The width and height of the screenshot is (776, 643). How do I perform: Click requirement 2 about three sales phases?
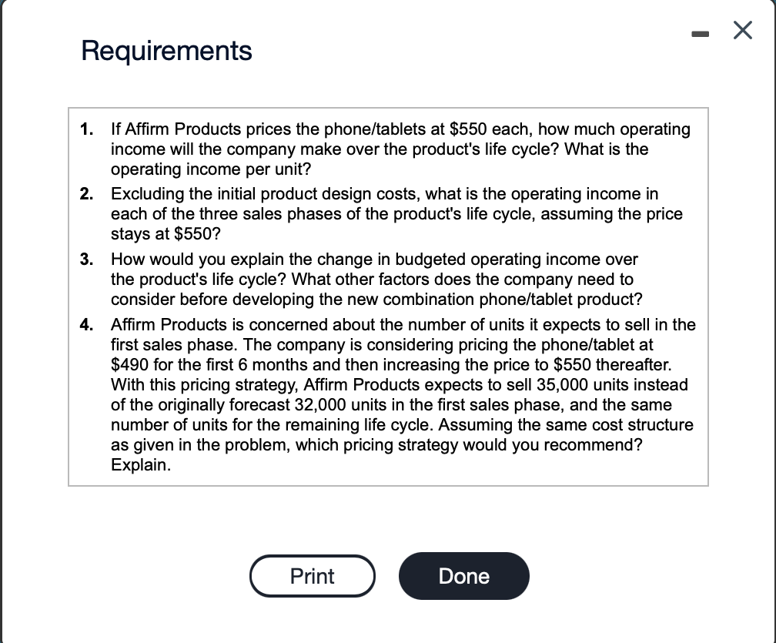point(397,213)
